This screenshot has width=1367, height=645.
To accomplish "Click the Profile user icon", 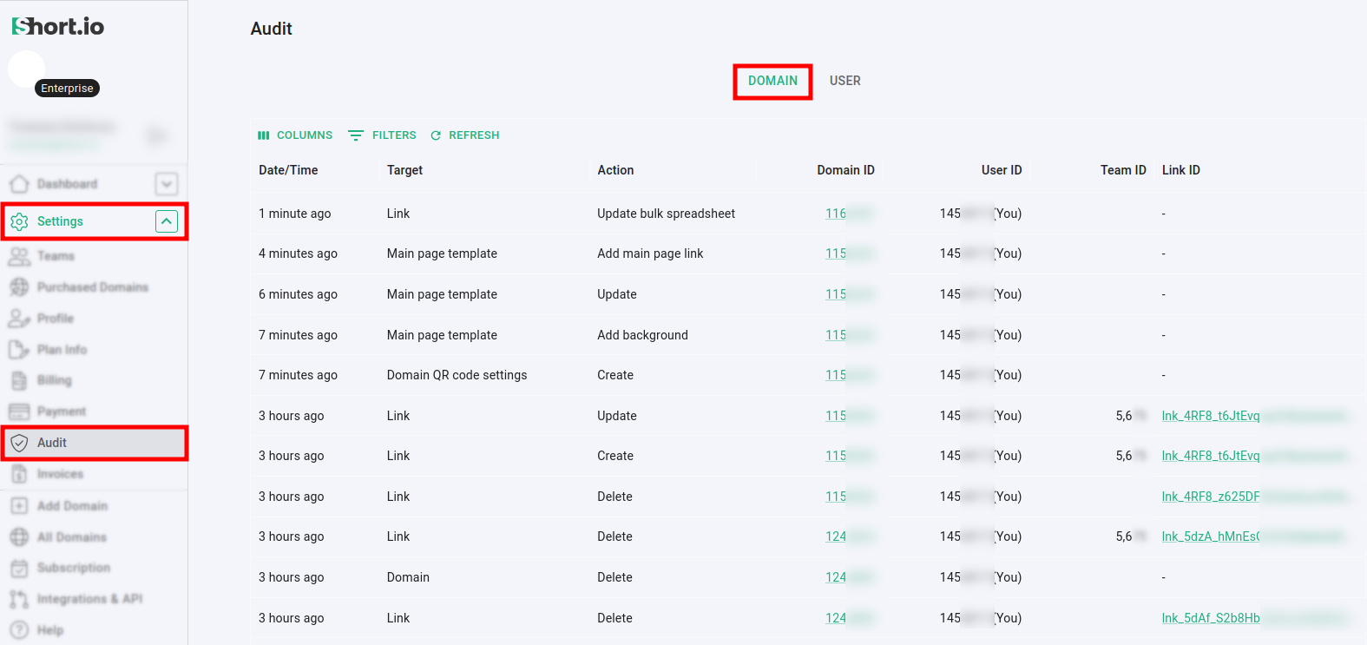I will click(x=19, y=319).
